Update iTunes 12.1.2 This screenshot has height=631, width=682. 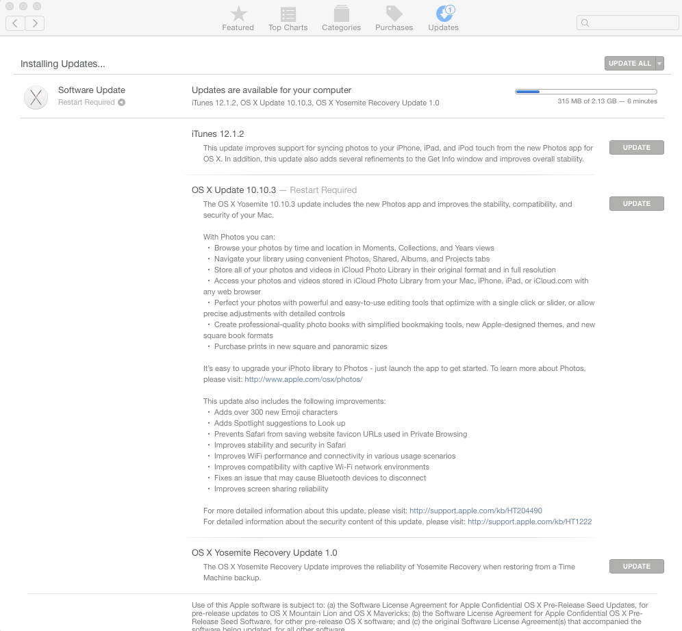(636, 147)
